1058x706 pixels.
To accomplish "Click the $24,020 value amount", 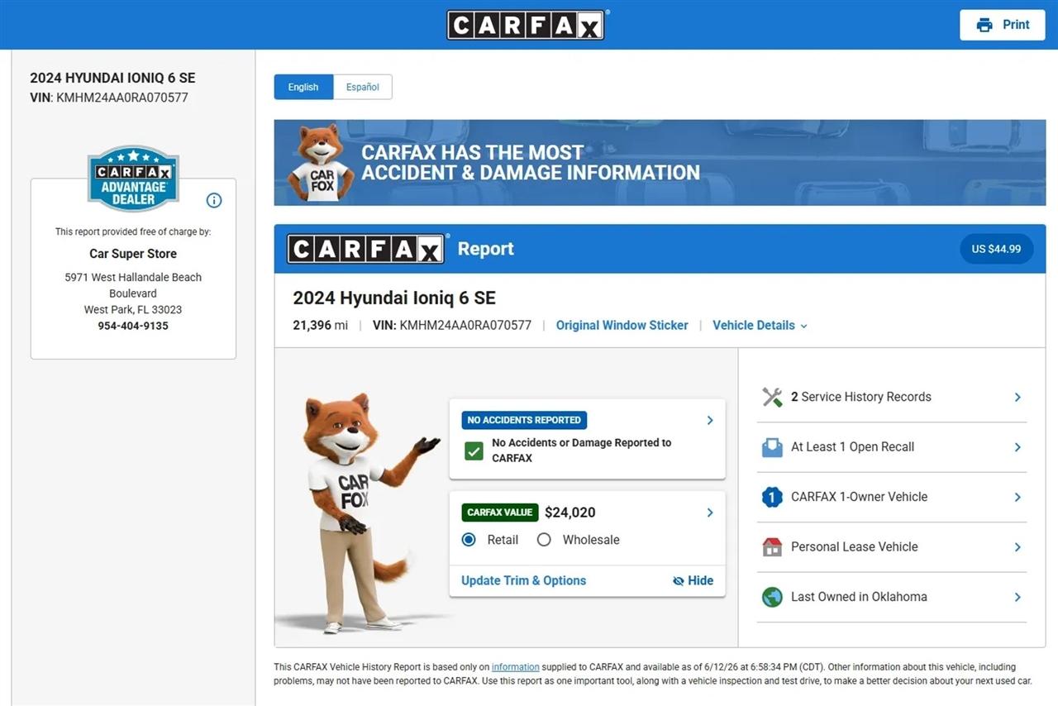I will click(570, 513).
